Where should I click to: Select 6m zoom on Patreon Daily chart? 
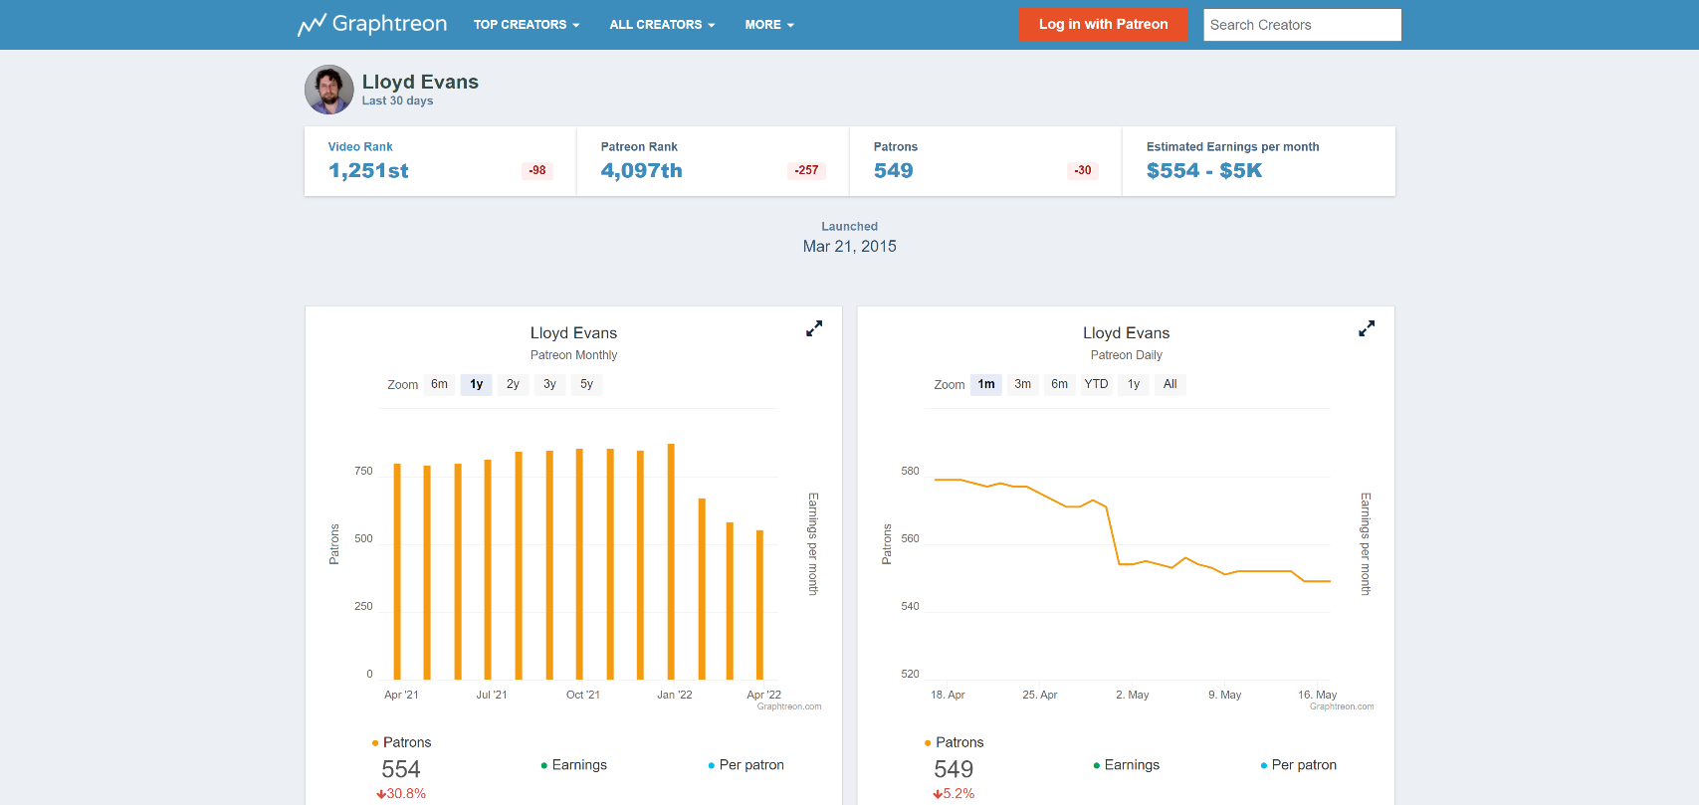1060,384
